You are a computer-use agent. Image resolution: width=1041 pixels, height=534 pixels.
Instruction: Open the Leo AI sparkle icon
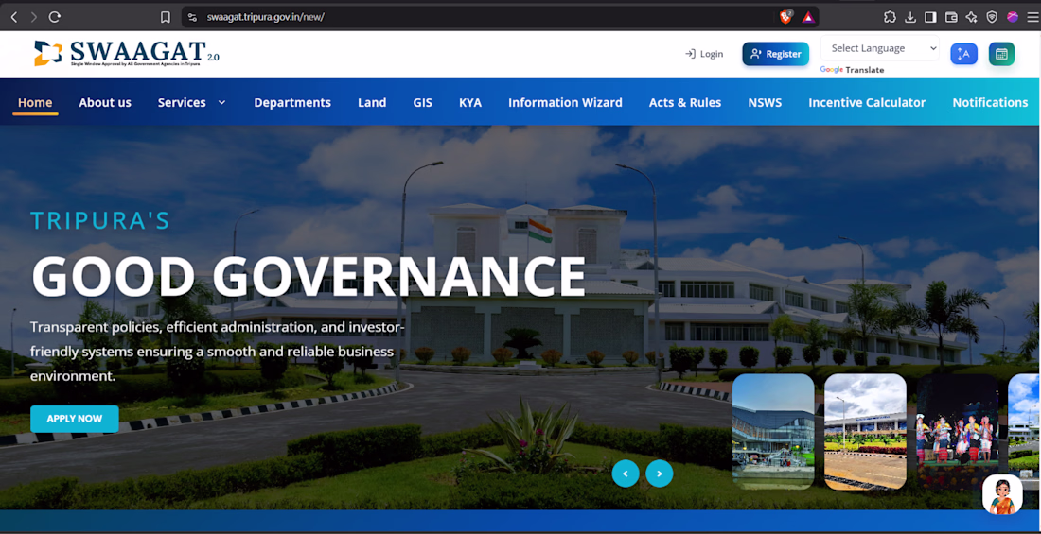971,17
